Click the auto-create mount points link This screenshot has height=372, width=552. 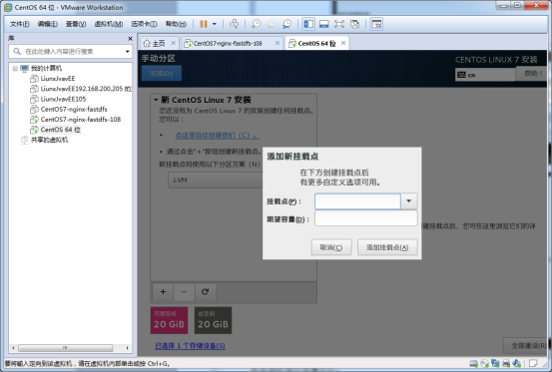[218, 135]
